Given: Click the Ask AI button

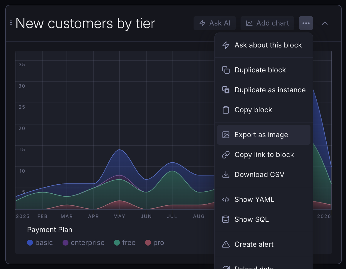Looking at the screenshot, I should tap(215, 23).
